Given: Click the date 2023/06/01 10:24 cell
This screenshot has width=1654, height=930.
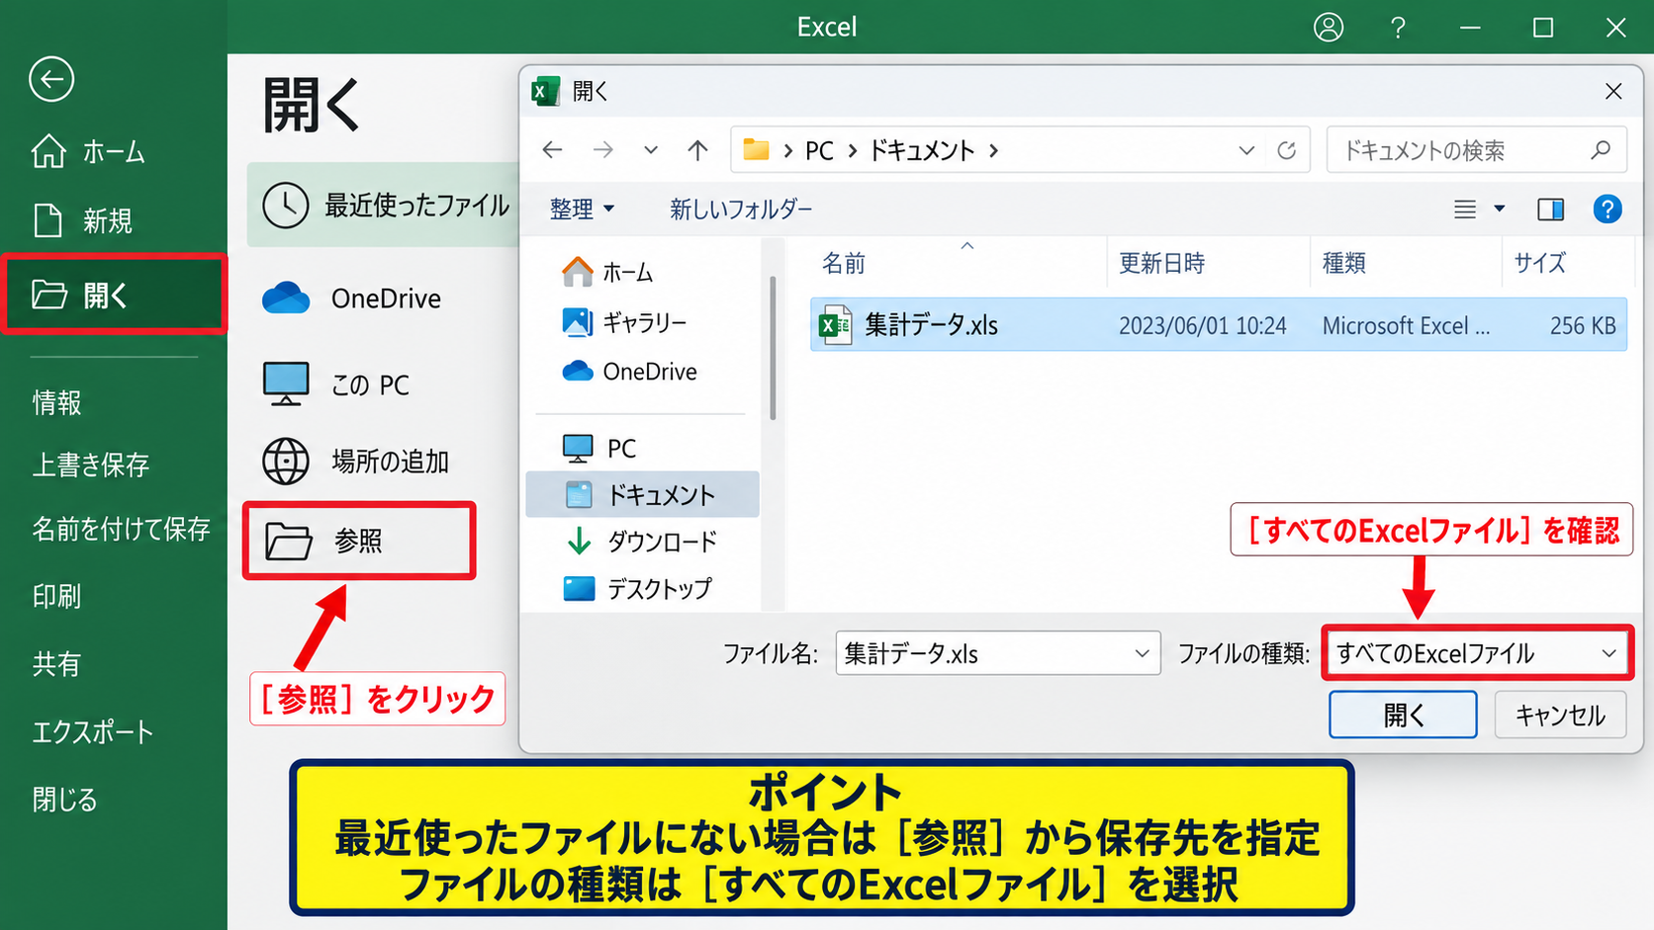Looking at the screenshot, I should [1202, 325].
